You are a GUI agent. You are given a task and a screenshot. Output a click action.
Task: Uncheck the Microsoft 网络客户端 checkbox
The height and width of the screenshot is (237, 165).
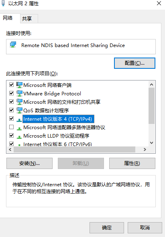tap(12, 84)
